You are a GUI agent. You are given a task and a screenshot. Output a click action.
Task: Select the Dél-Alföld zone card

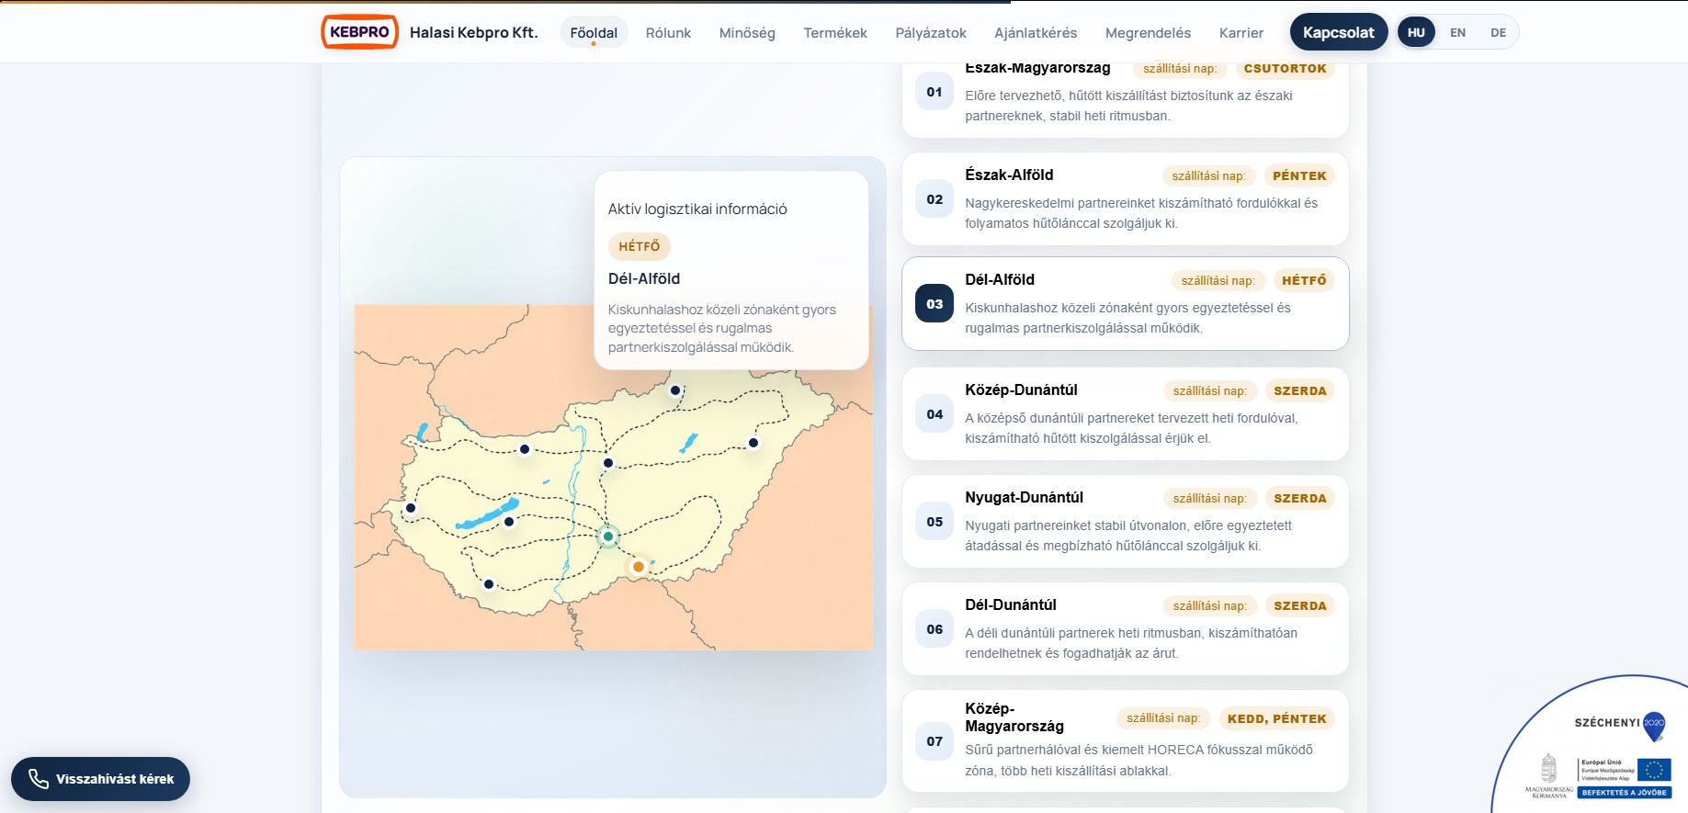click(x=1126, y=303)
